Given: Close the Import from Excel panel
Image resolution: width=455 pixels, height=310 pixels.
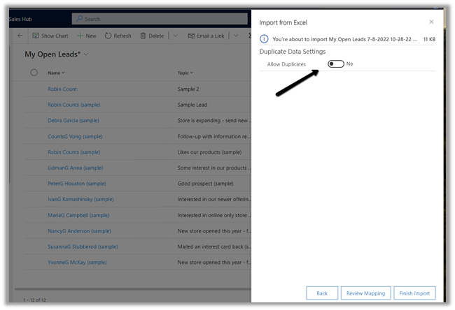Looking at the screenshot, I should click(431, 22).
